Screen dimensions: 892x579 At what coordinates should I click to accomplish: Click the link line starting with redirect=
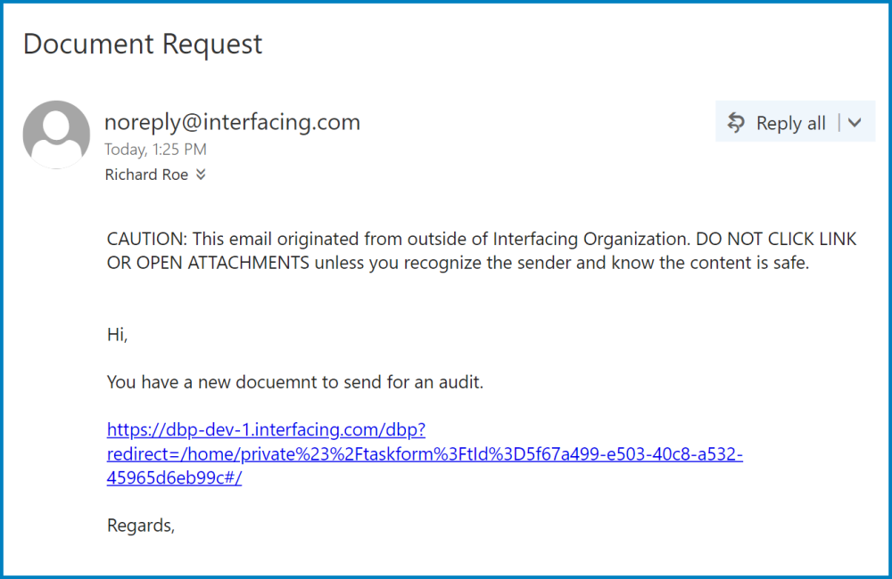(x=425, y=454)
